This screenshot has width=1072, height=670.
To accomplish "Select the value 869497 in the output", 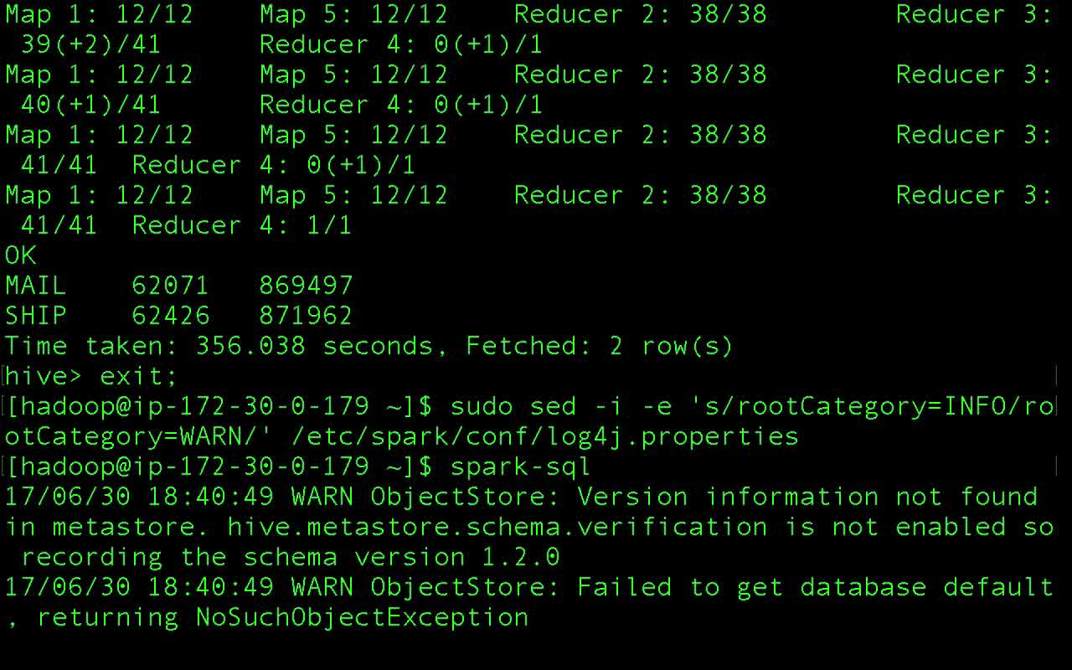I will click(x=306, y=286).
